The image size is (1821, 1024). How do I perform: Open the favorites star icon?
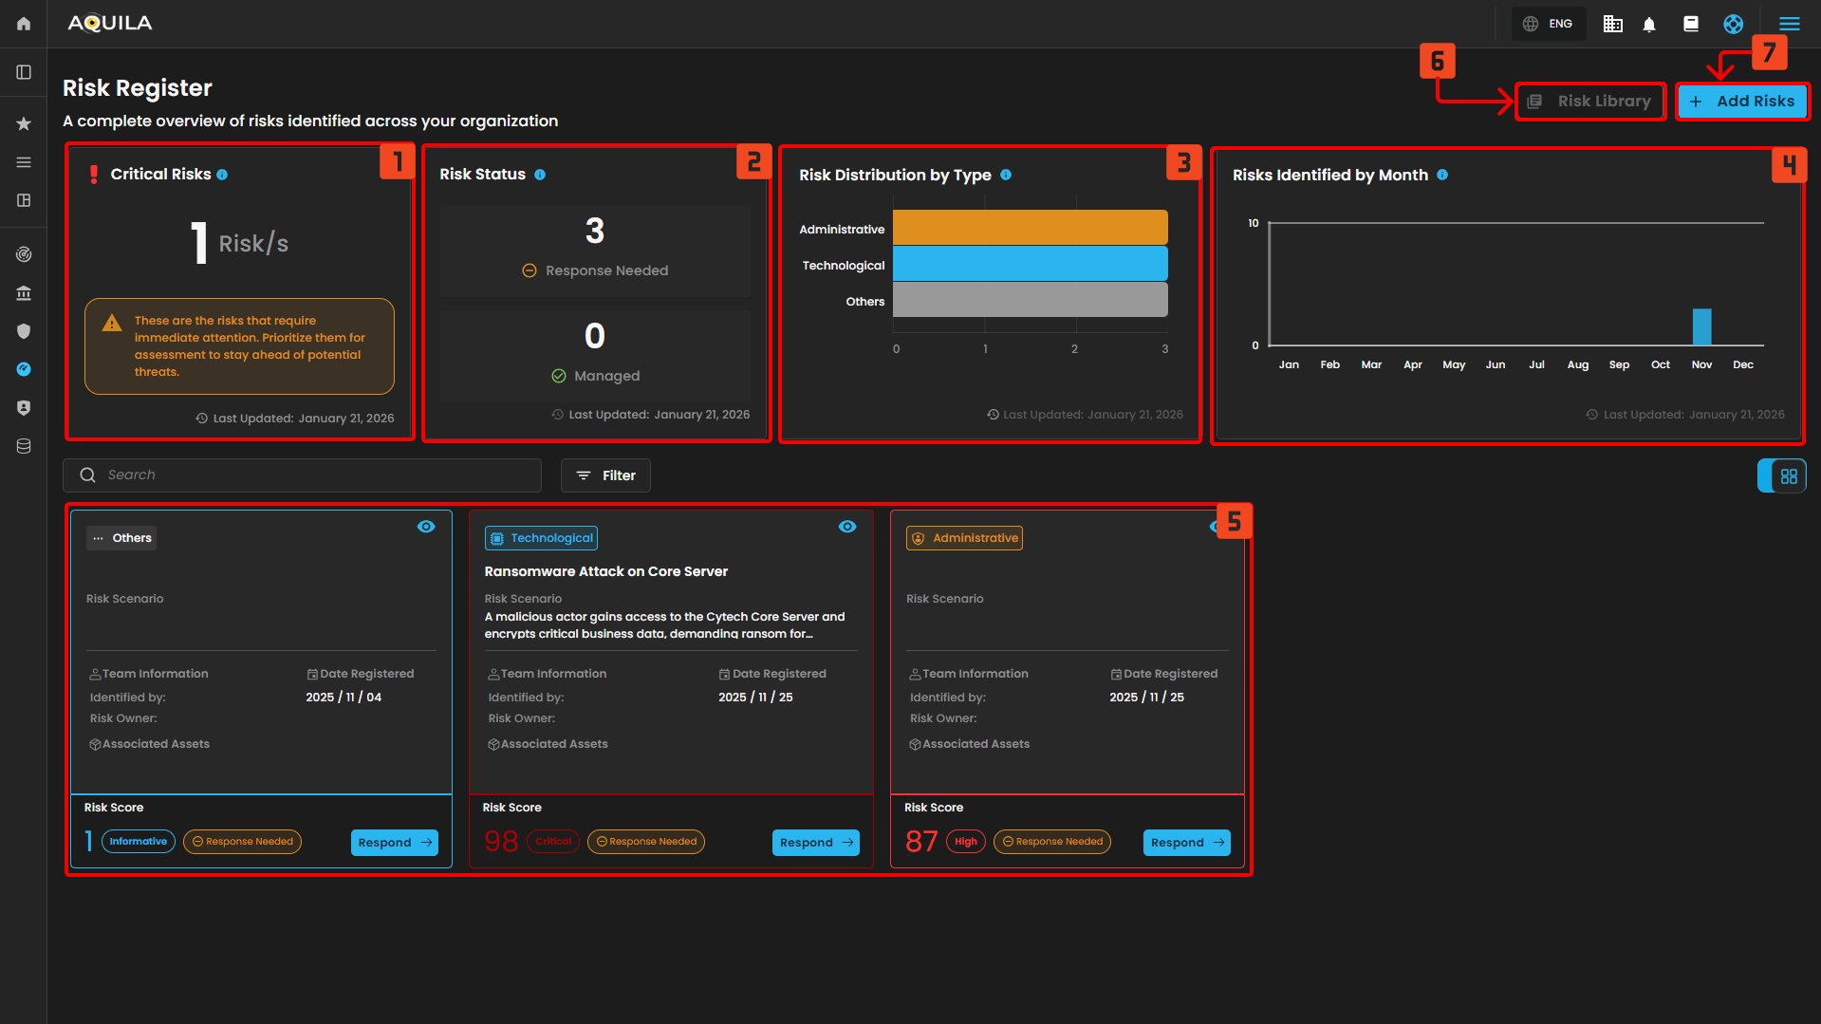(24, 123)
